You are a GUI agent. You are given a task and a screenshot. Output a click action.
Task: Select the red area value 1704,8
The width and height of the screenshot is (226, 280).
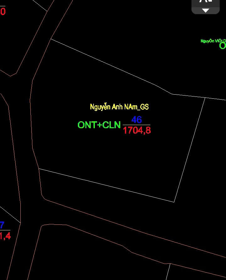(137, 130)
